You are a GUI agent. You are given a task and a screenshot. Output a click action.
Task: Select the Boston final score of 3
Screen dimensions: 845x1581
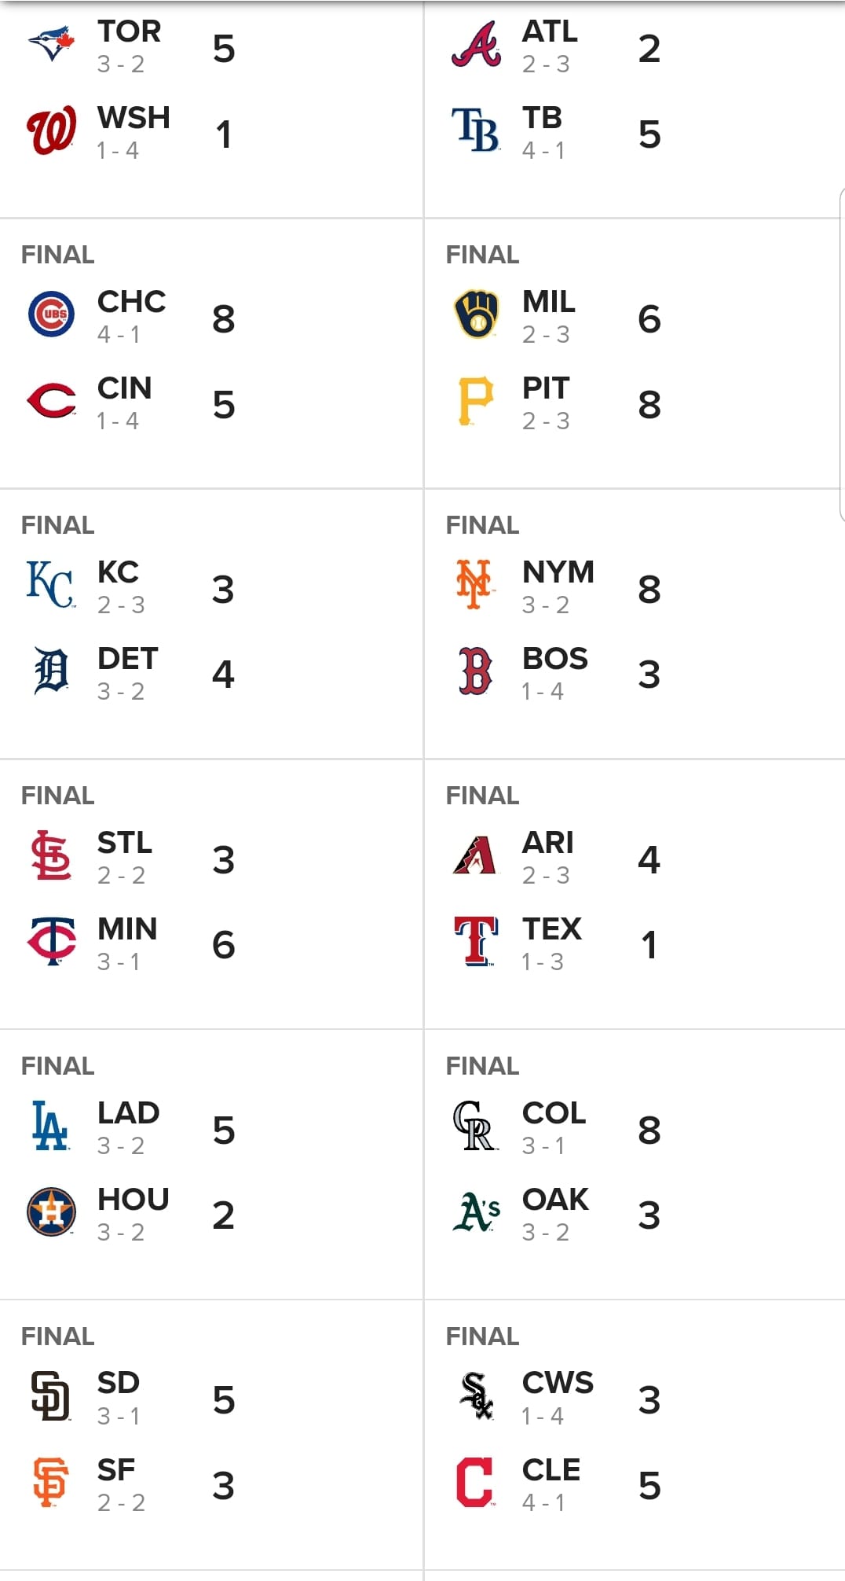pos(649,675)
